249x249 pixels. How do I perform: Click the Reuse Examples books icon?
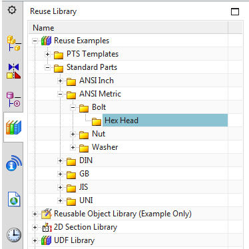tap(46, 41)
